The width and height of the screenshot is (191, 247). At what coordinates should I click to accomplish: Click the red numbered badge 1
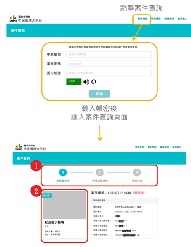[36, 165]
